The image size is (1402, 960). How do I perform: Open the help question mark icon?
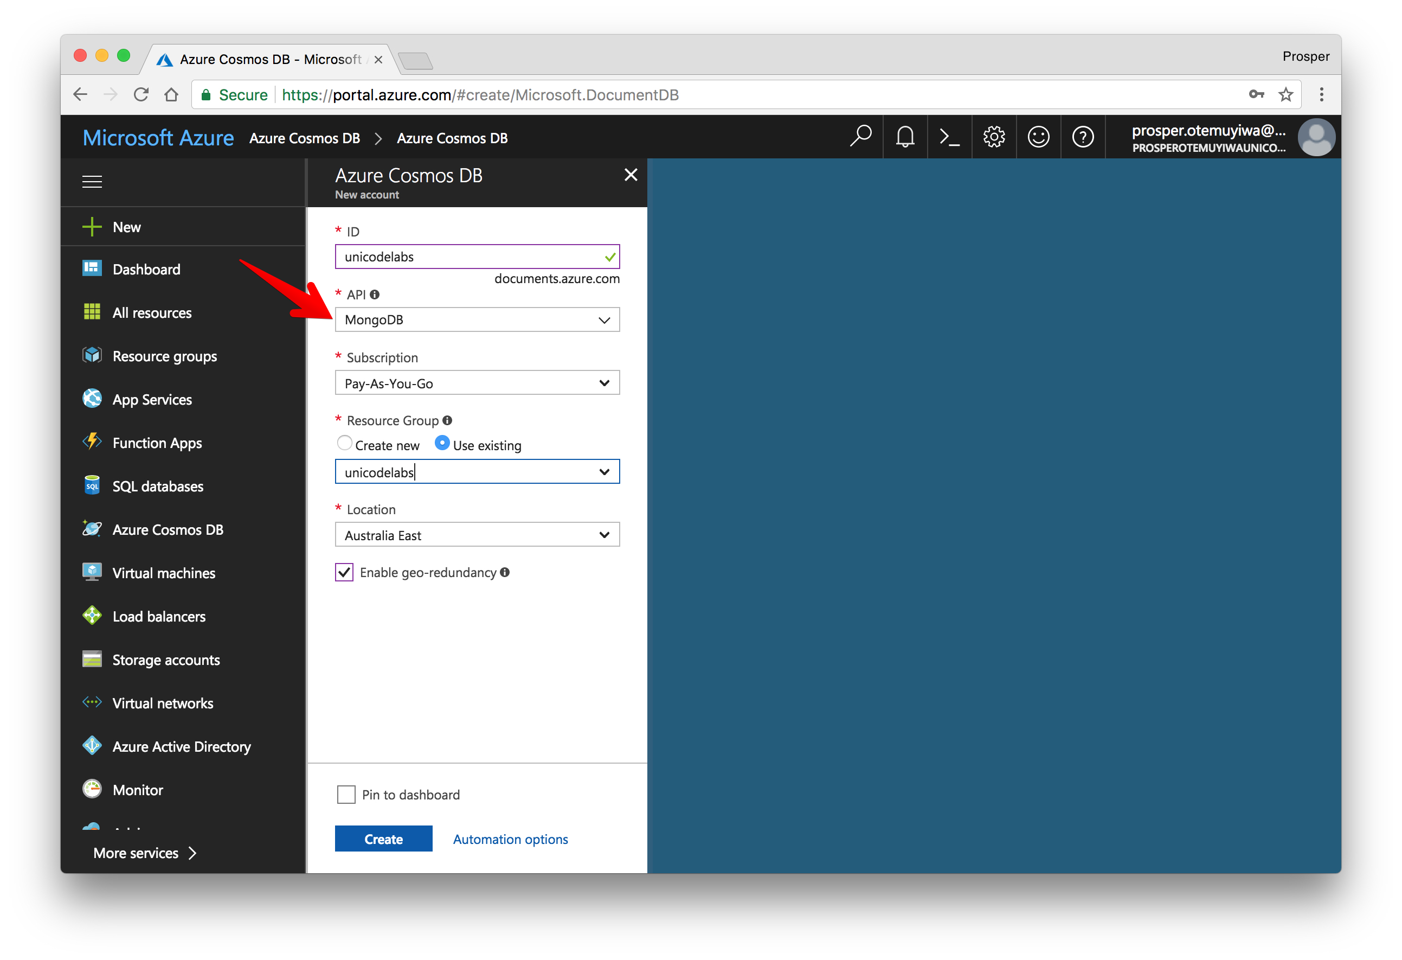point(1083,138)
